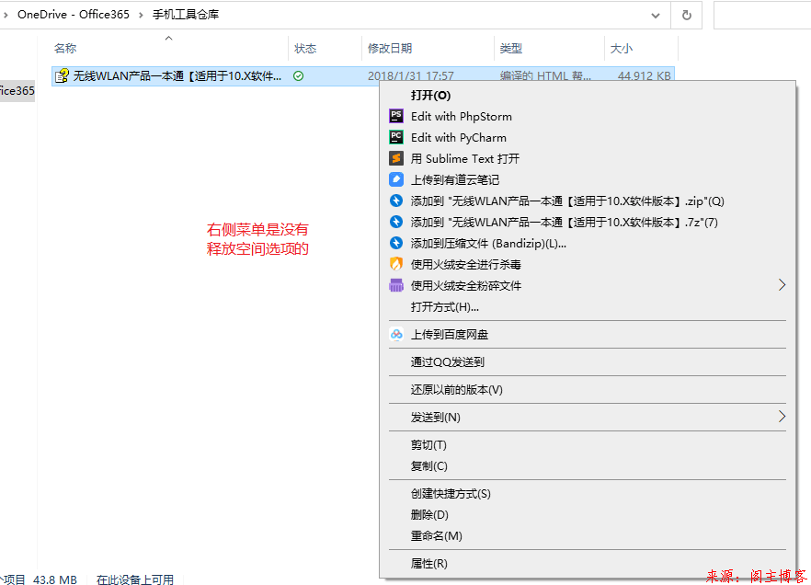Screen dimensions: 811x585
Task: Click the 43.8 MB status bar entry
Action: coord(55,579)
